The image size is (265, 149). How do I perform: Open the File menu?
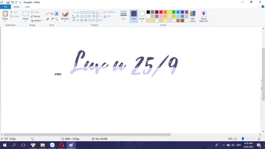pos(5,7)
